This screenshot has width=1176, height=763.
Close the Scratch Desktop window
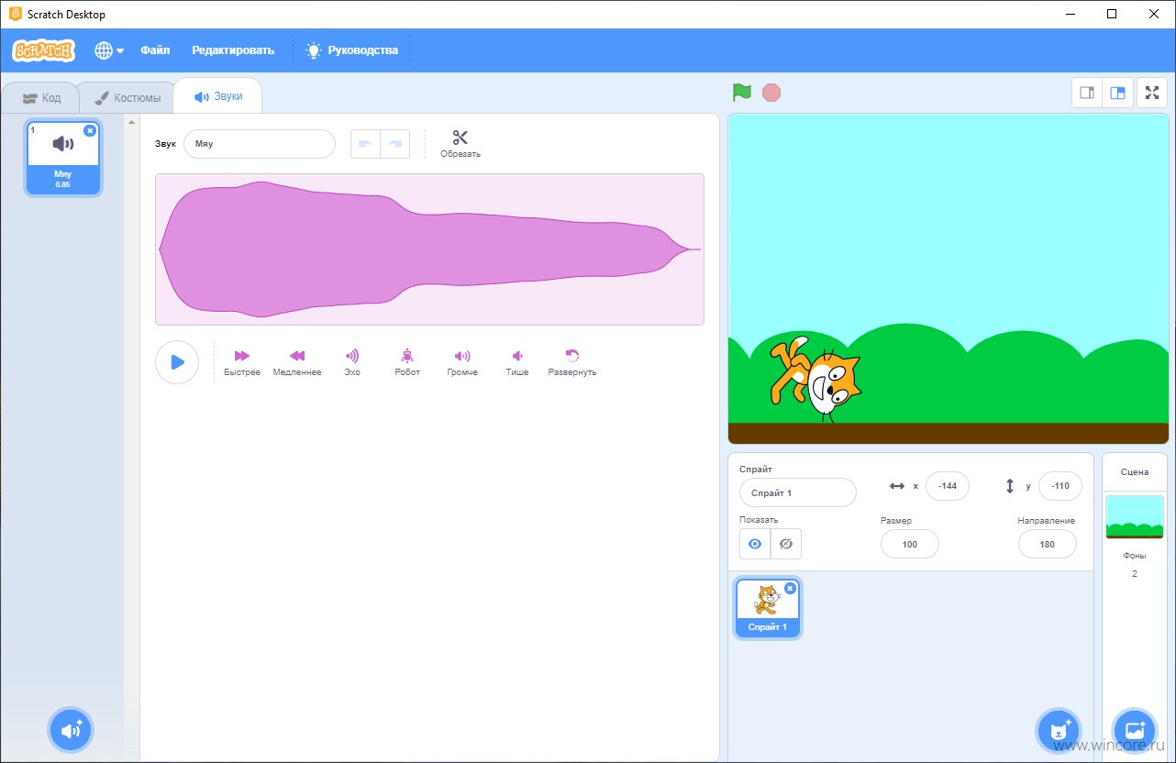(1154, 14)
